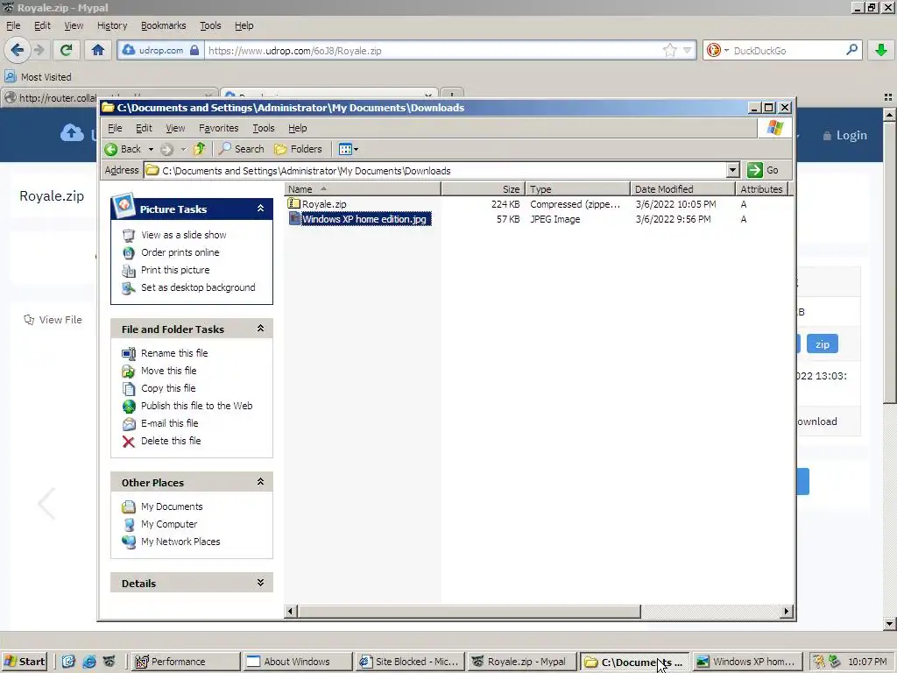The width and height of the screenshot is (897, 673).
Task: Click the green Go button in Explorer
Action: click(763, 170)
